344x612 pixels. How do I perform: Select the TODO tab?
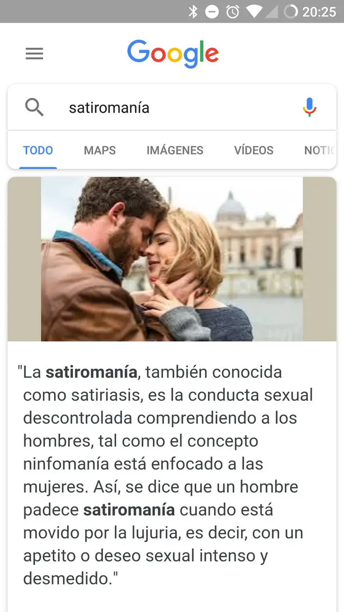pos(38,150)
